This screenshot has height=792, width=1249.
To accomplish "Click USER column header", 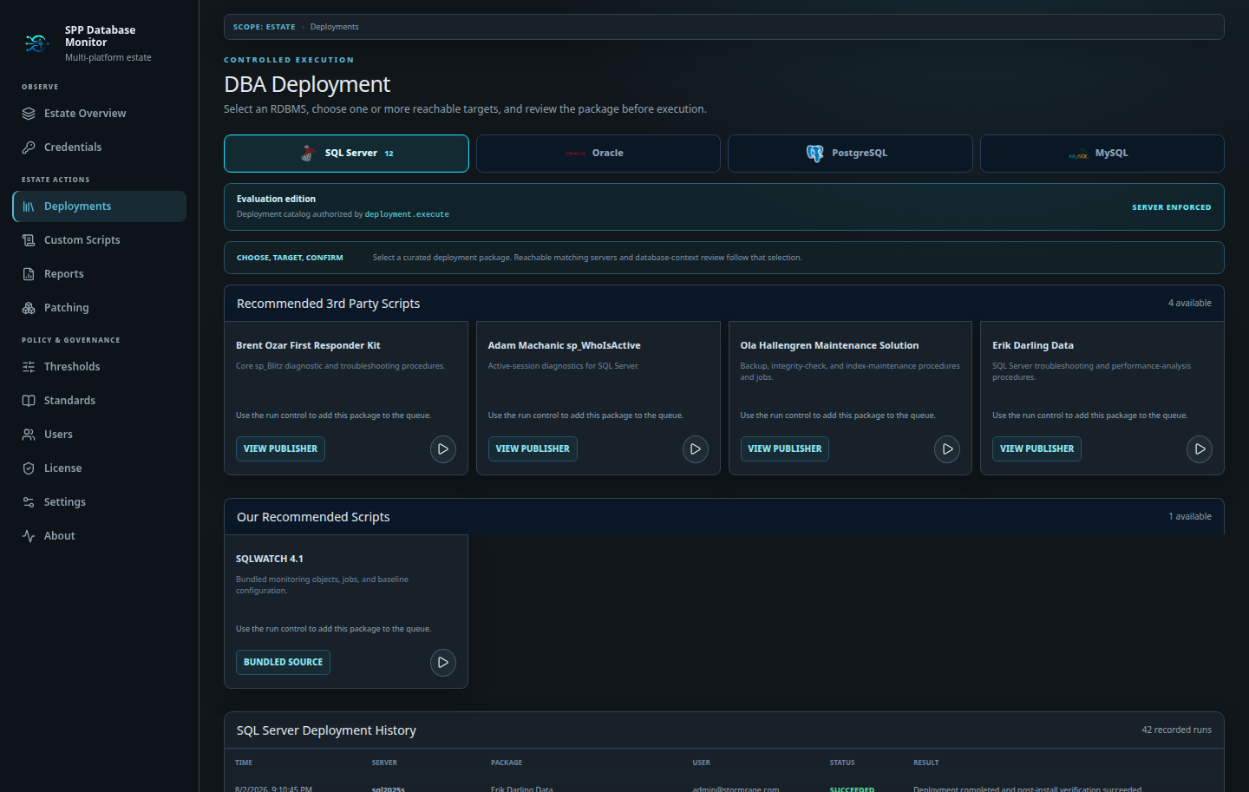I will [x=702, y=763].
